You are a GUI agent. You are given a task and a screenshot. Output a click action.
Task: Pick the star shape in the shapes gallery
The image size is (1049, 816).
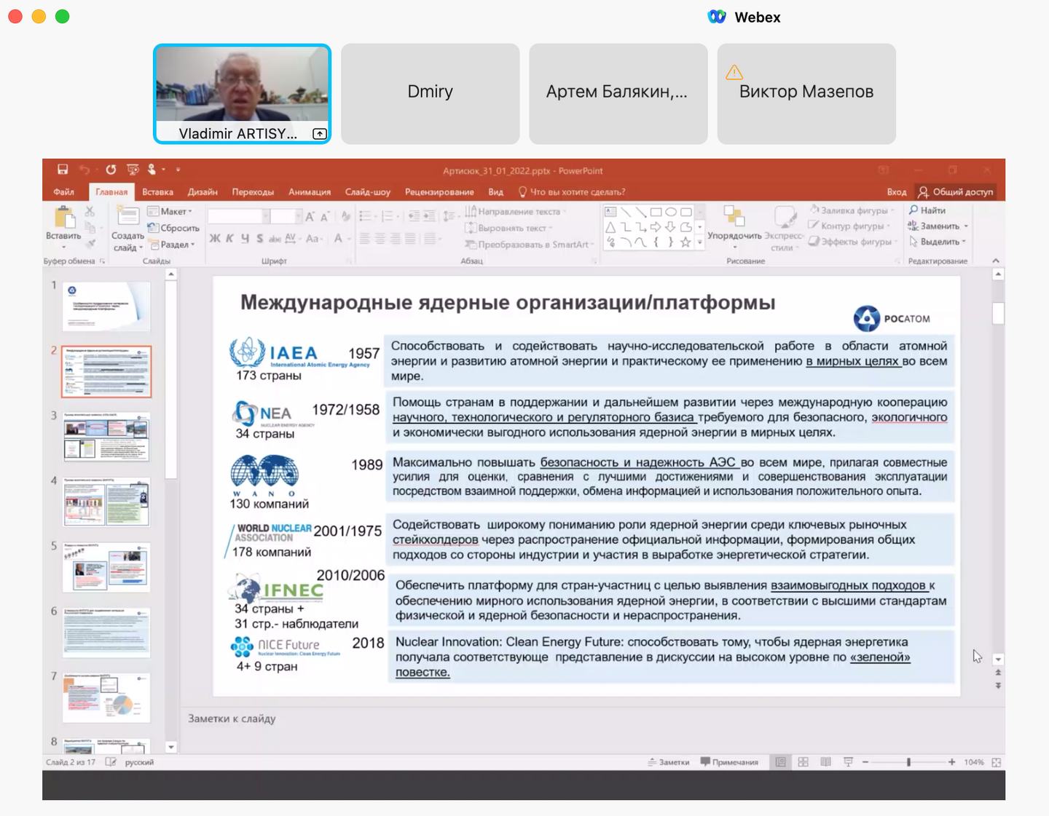[x=685, y=242]
